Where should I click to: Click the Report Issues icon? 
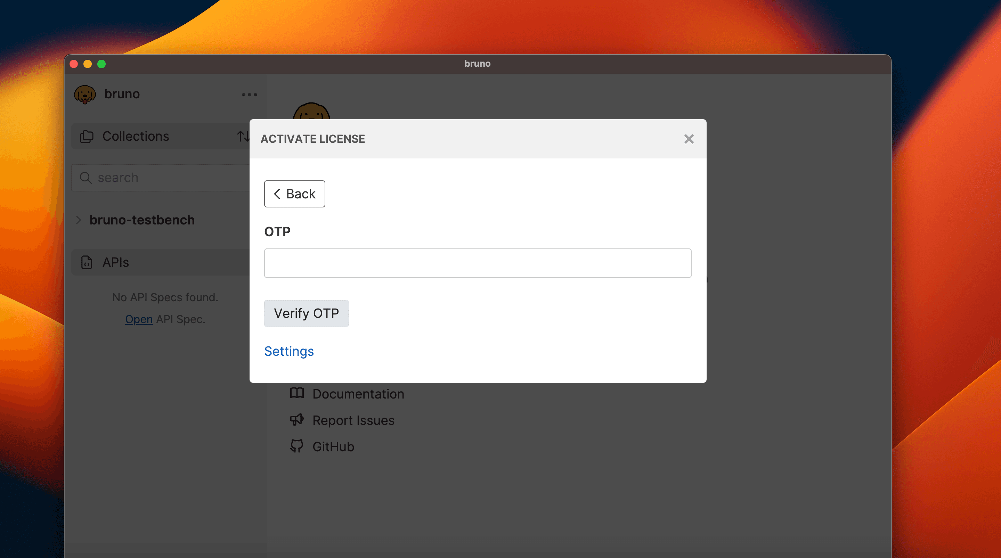pos(297,420)
